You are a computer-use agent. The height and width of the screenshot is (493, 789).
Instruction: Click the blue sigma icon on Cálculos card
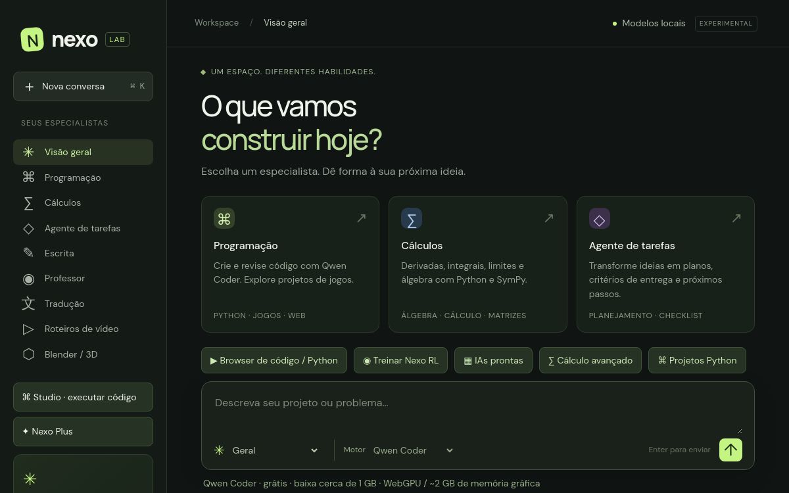[x=412, y=219]
